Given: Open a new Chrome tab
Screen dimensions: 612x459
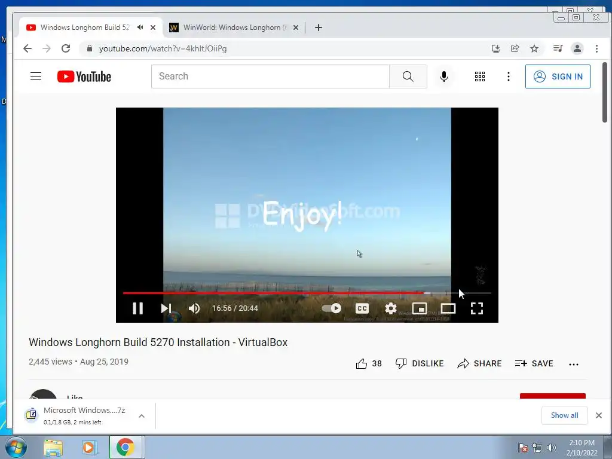Looking at the screenshot, I should point(319,27).
